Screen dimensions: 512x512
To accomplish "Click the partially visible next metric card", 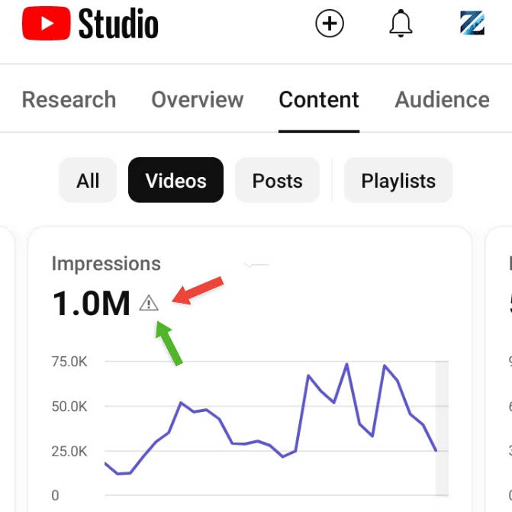I will pos(499,369).
